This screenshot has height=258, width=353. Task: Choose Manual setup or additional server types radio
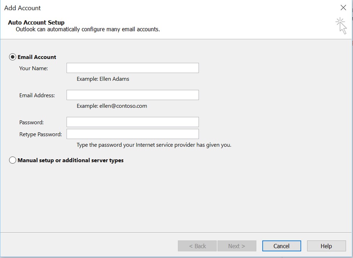coord(12,160)
